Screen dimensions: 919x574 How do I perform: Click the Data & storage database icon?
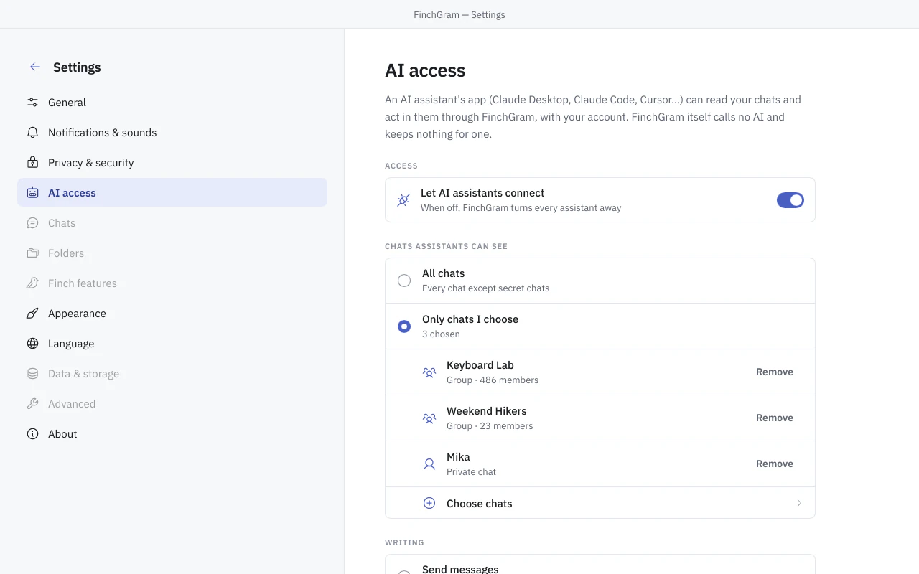(x=32, y=374)
